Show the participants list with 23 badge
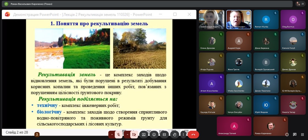The height and width of the screenshot is (140, 308). click(300, 4)
